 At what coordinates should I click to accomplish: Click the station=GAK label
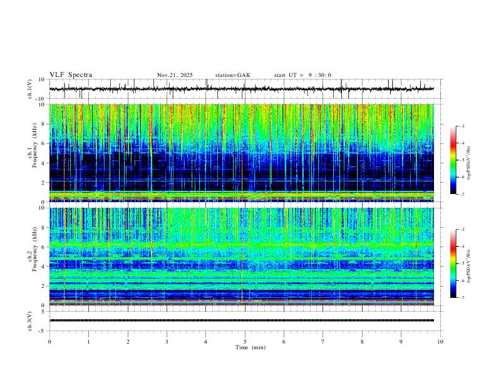[x=232, y=75]
